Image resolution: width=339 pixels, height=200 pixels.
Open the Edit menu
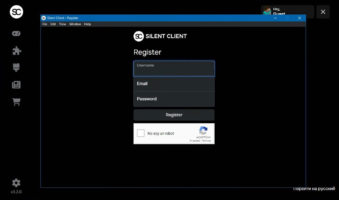coord(53,24)
